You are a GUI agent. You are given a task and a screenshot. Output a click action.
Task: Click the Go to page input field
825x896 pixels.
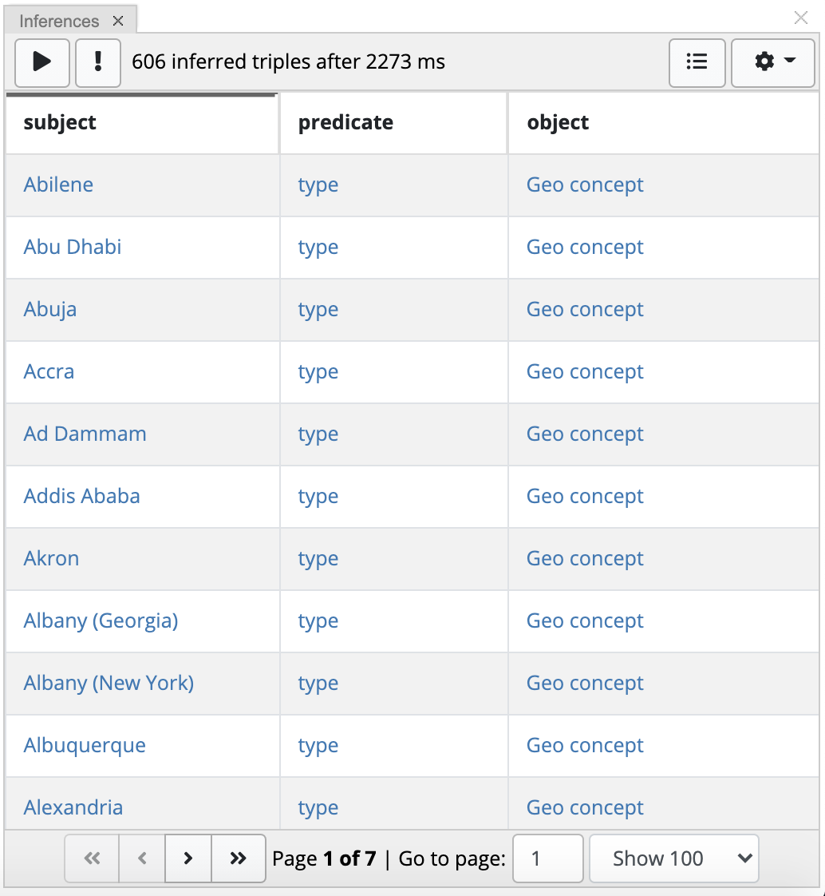pyautogui.click(x=547, y=858)
